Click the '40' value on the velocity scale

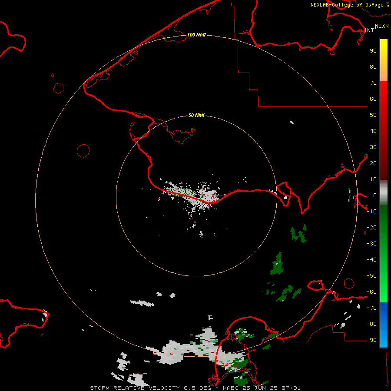coord(373,131)
